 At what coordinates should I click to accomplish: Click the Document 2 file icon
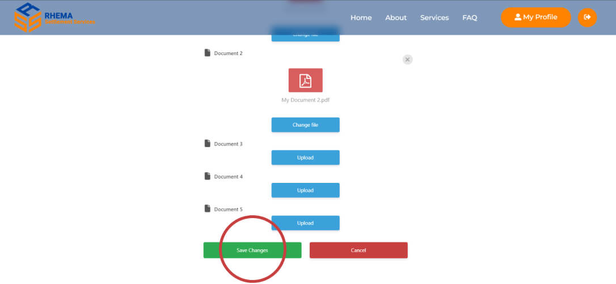(x=207, y=53)
